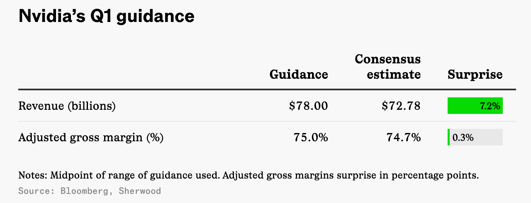Click the Revenue (billions) row label
The height and width of the screenshot is (203, 531).
[67, 106]
